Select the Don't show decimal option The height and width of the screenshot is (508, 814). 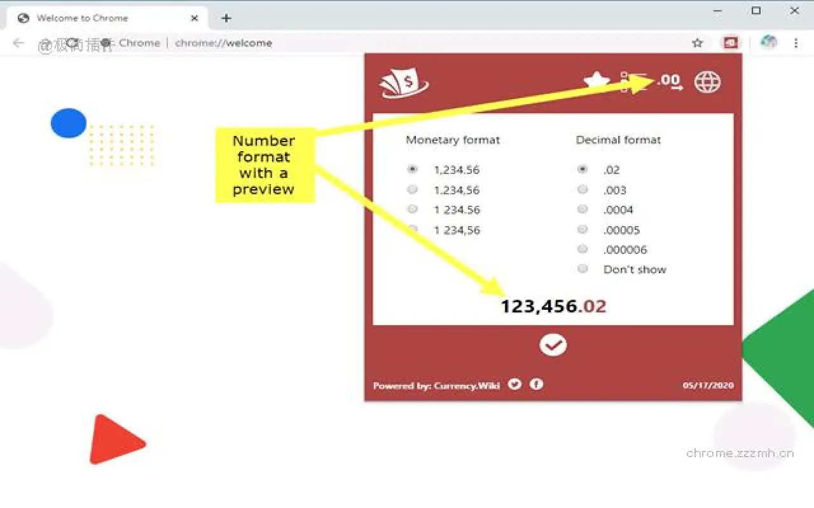point(583,269)
